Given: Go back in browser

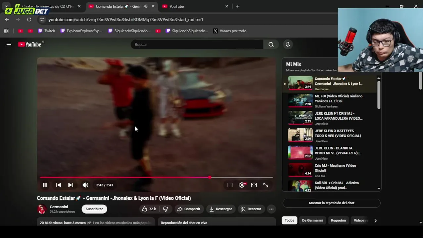Looking at the screenshot, I should pos(7,20).
